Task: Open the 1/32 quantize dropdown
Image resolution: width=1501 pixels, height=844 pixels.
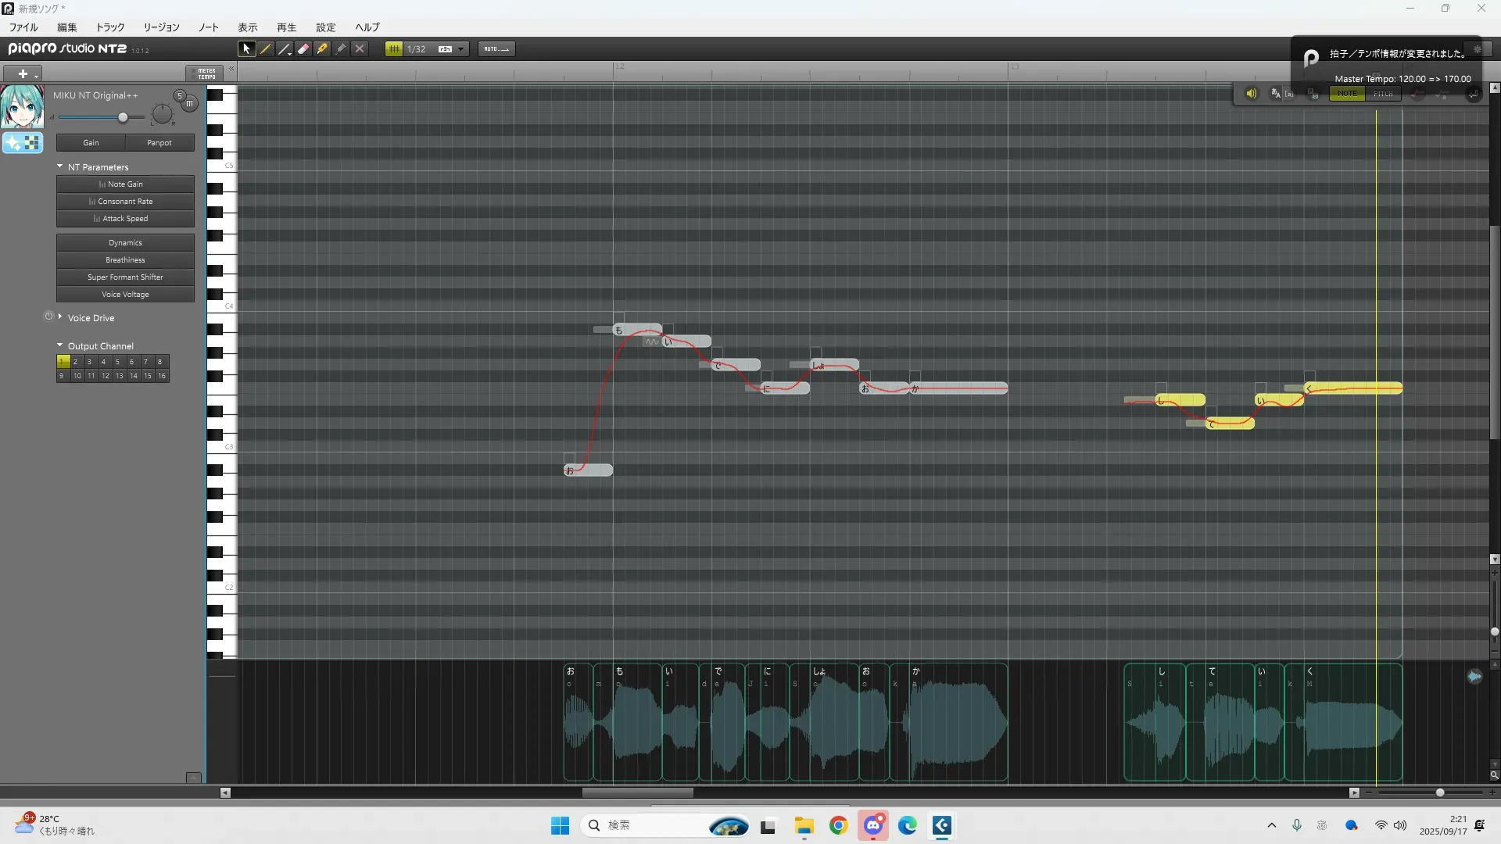Action: [x=460, y=48]
